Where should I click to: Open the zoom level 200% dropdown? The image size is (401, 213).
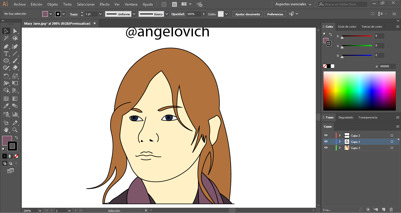(40, 211)
